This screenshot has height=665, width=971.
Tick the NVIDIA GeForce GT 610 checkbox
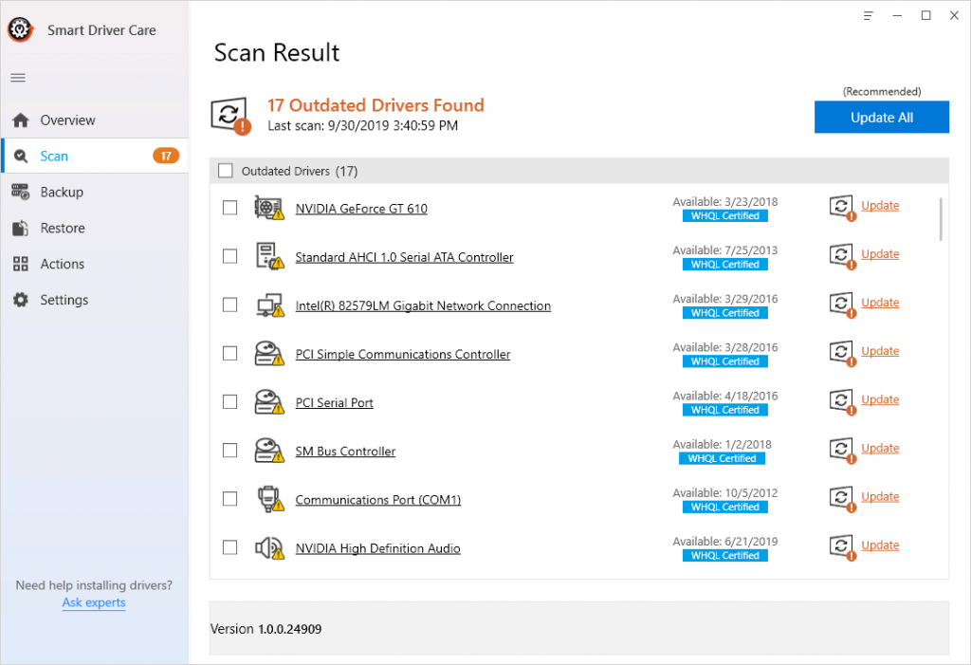pyautogui.click(x=229, y=208)
